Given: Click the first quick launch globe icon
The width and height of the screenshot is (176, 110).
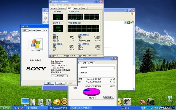Looking at the screenshot, I should coord(15,108).
